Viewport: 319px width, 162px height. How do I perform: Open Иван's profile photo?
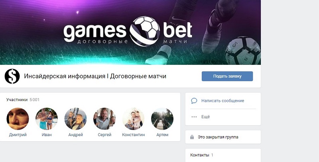tap(47, 119)
